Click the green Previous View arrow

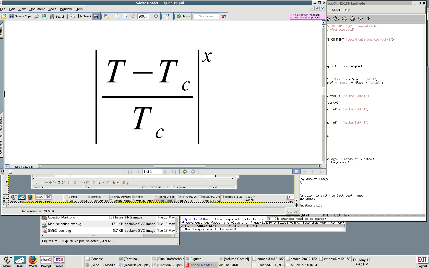pos(185,172)
